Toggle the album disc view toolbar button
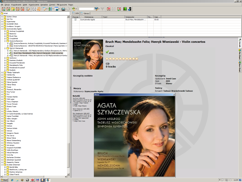This screenshot has width=242, height=182. [34, 9]
